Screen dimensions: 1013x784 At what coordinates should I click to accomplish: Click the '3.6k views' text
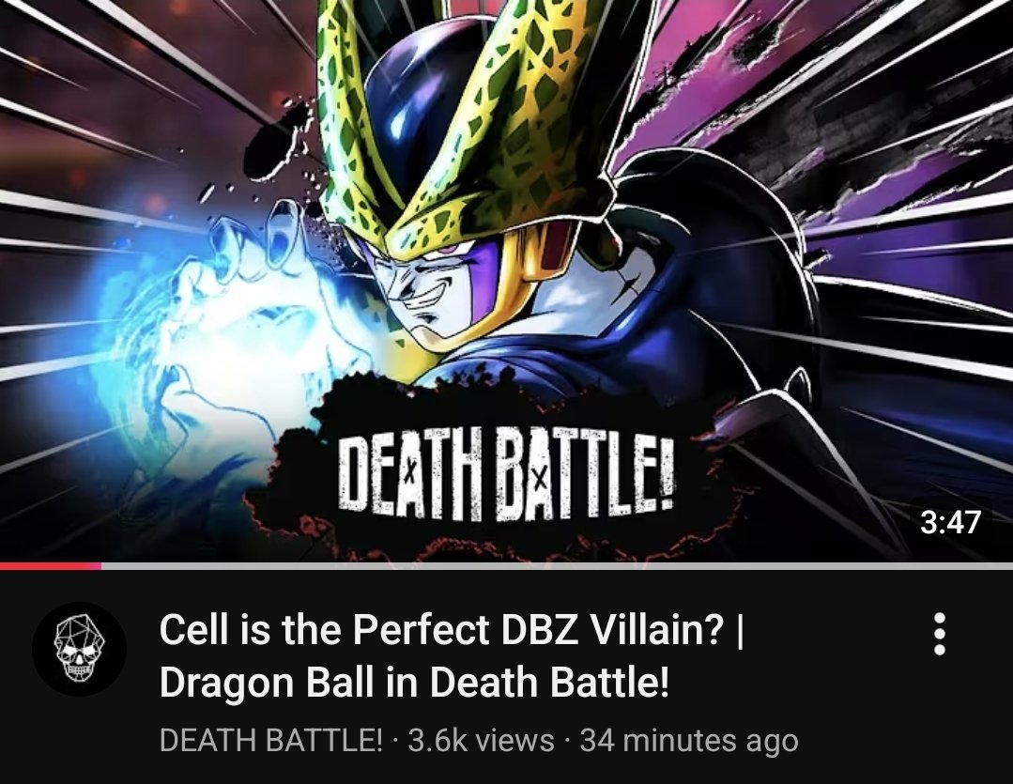[481, 740]
